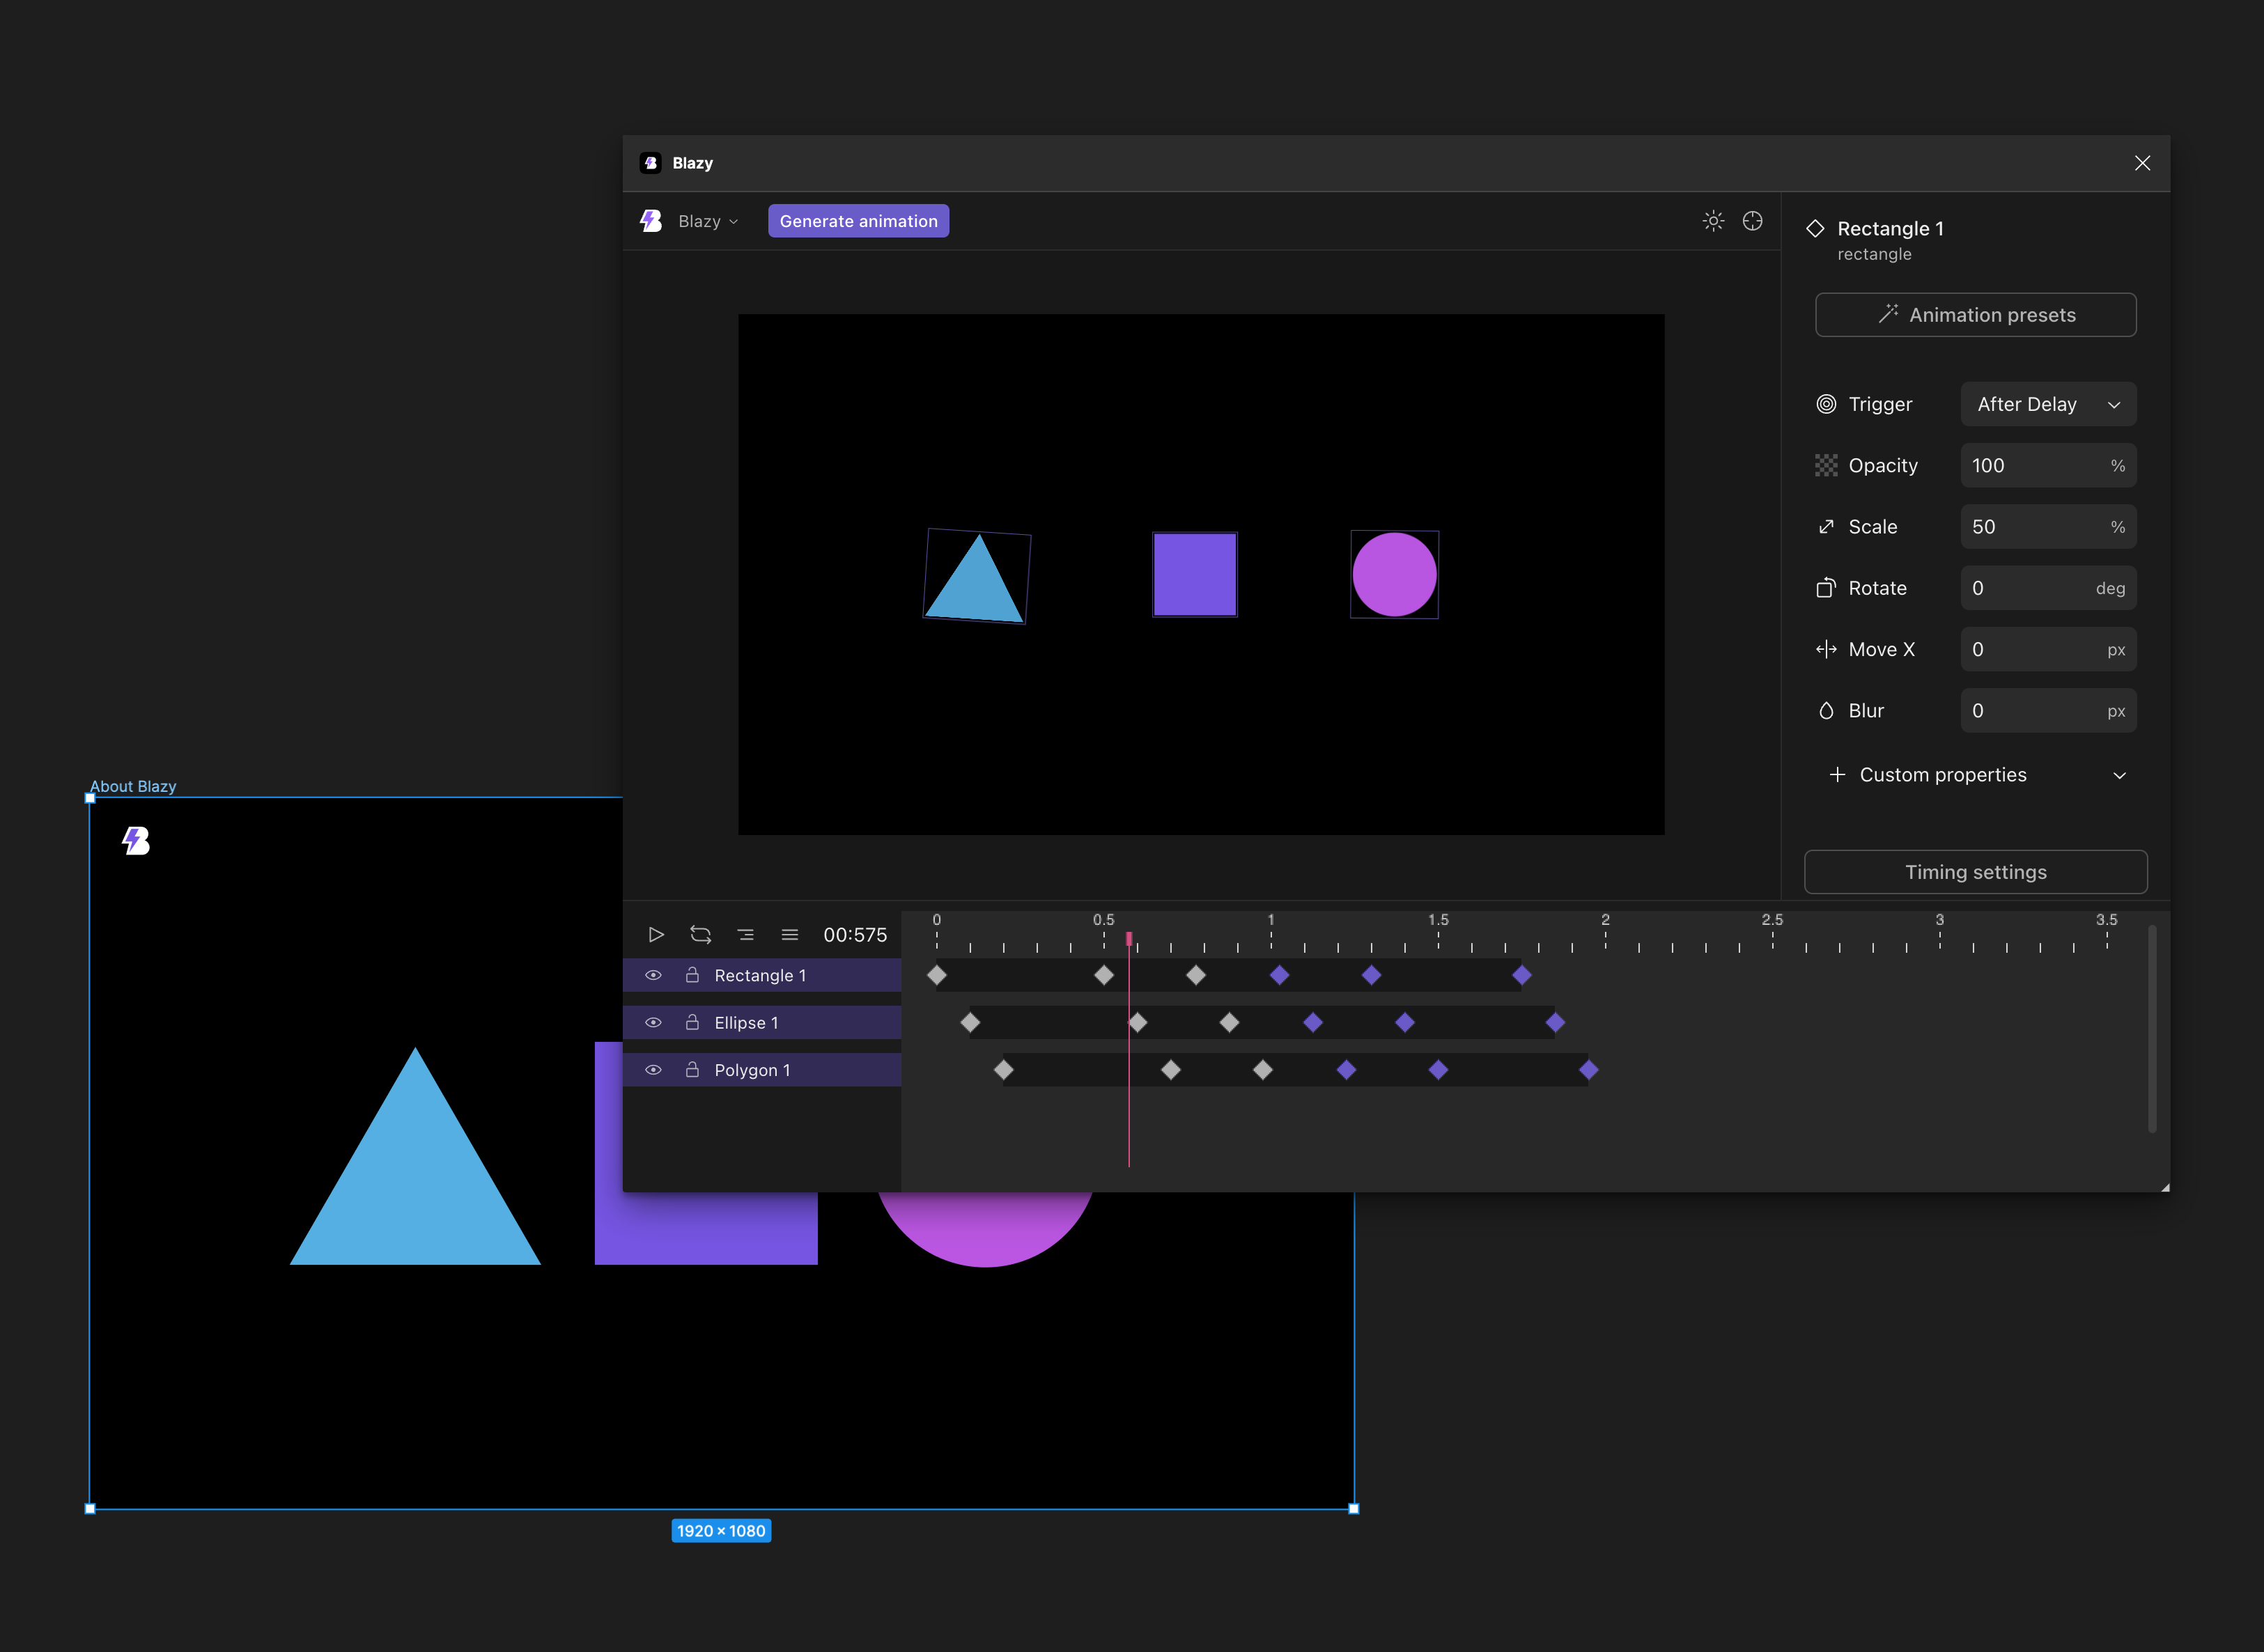The image size is (2264, 1652).
Task: Lock the Rectangle 1 layer
Action: click(x=692, y=974)
